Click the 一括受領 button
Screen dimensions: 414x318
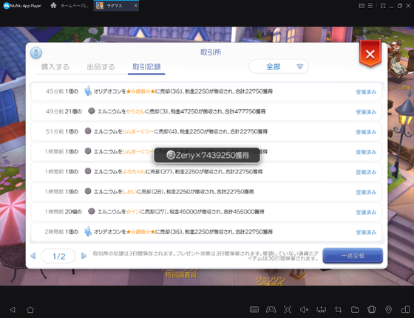(353, 255)
